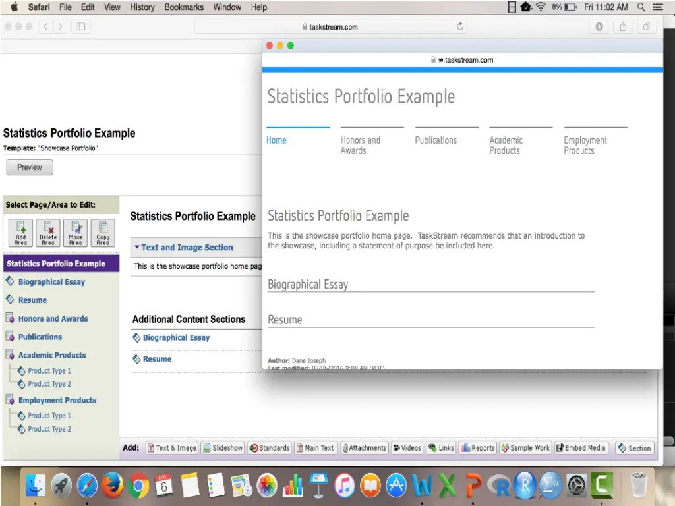Reload the page in Safari

tap(459, 26)
